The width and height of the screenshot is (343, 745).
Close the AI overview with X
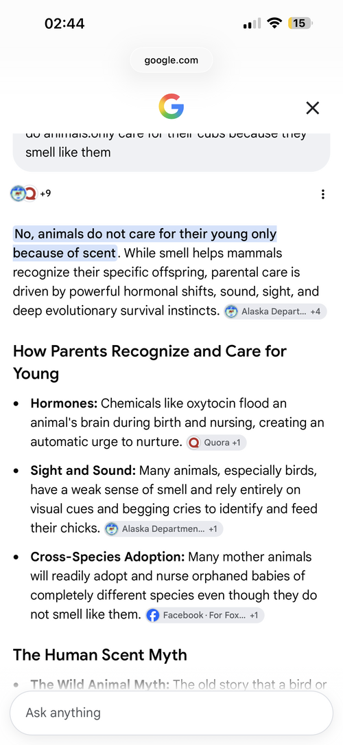[x=312, y=109]
